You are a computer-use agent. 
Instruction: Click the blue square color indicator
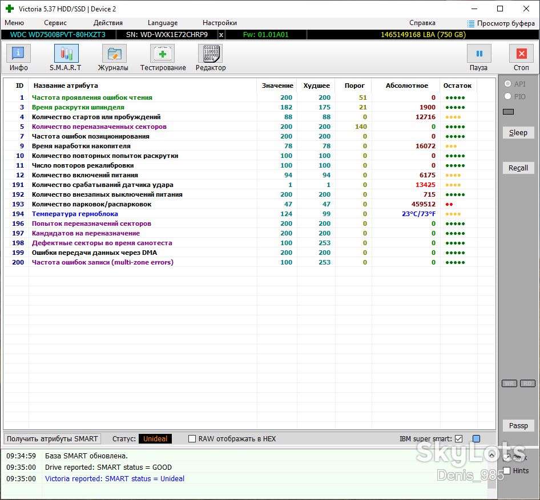(x=476, y=439)
